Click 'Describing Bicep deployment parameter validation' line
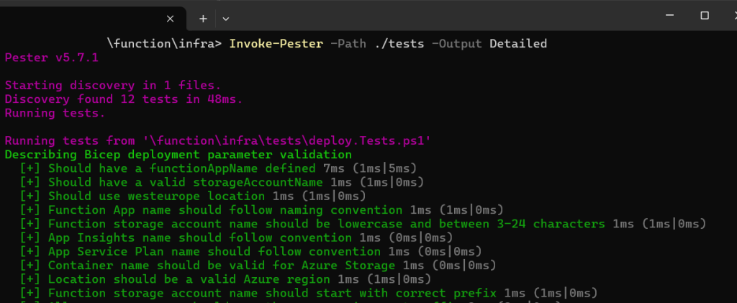The height and width of the screenshot is (303, 737). (178, 155)
